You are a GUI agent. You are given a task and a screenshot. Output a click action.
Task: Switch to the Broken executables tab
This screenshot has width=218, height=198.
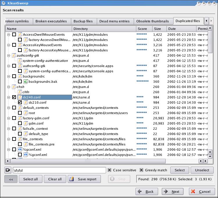[x=52, y=21]
